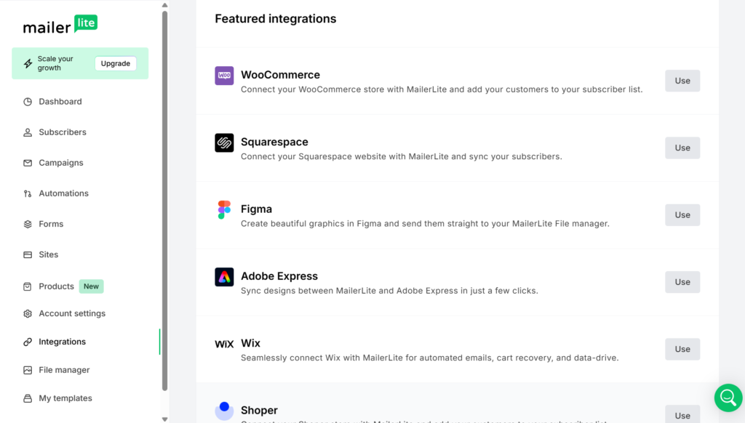745x423 pixels.
Task: Click the Adobe Express logo icon
Action: click(x=224, y=277)
